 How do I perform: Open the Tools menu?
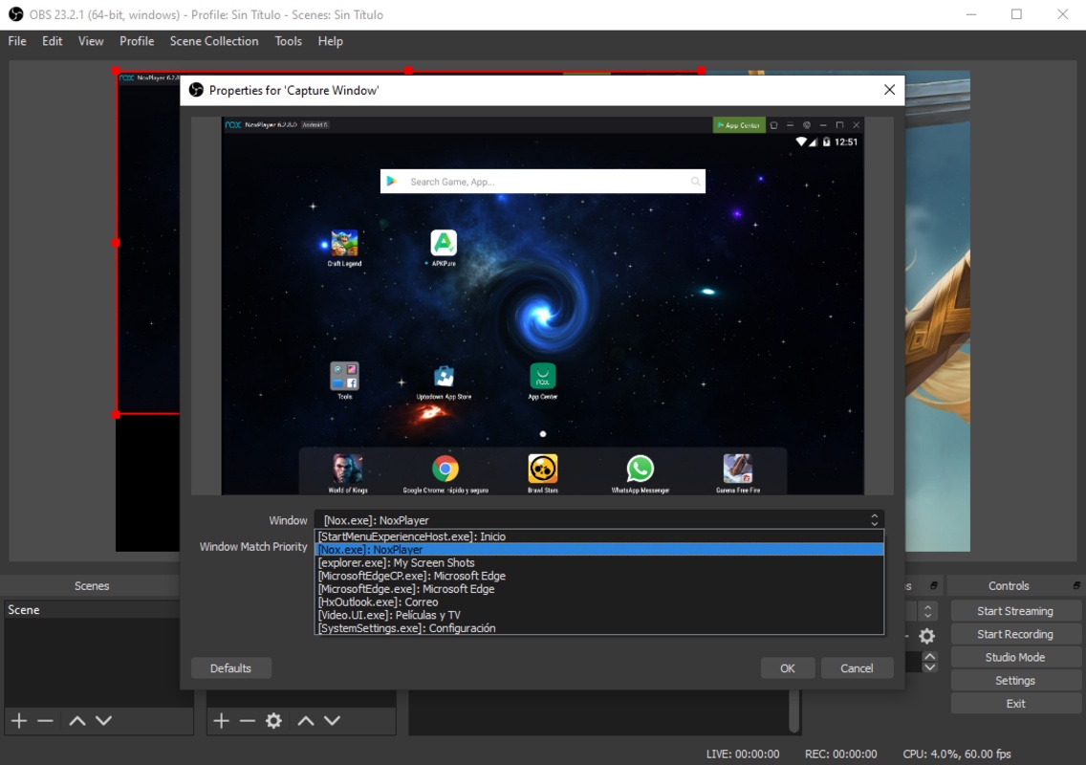coord(288,41)
